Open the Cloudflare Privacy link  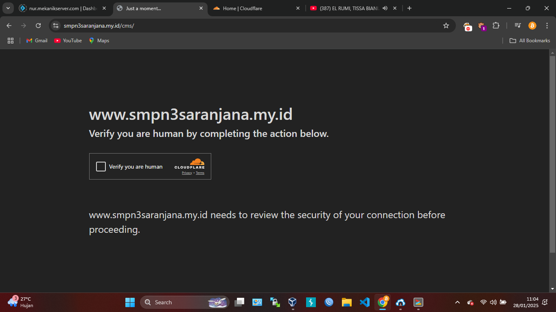[187, 173]
